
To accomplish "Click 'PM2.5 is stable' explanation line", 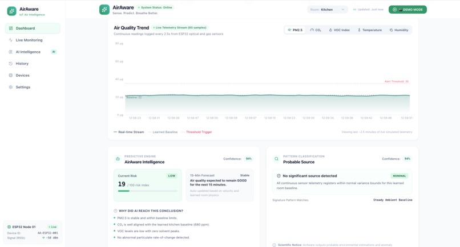I will tap(147, 218).
